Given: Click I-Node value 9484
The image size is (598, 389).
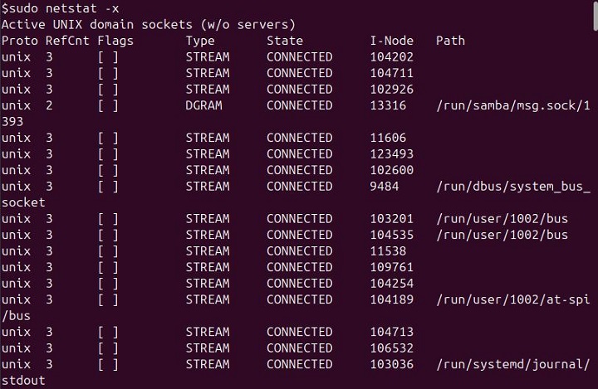Looking at the screenshot, I should 385,187.
